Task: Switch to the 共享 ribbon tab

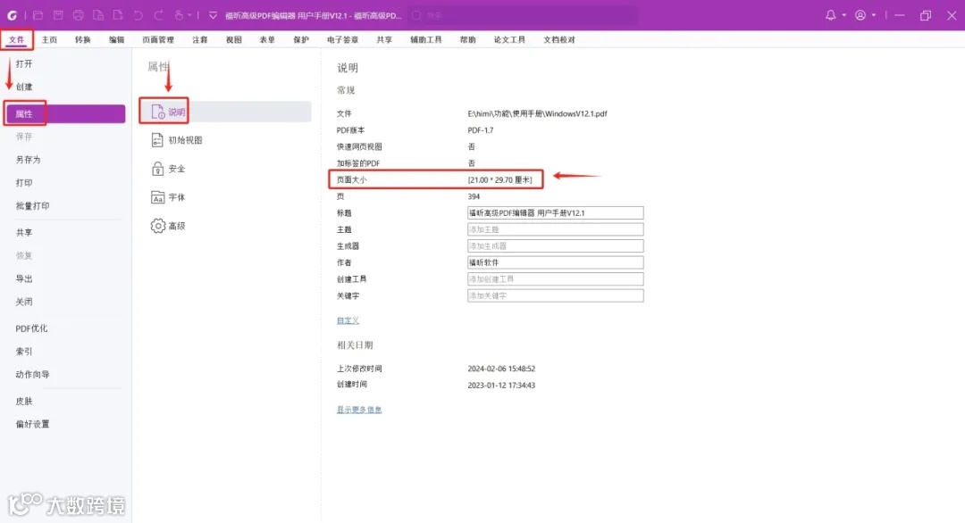Action: coord(384,39)
